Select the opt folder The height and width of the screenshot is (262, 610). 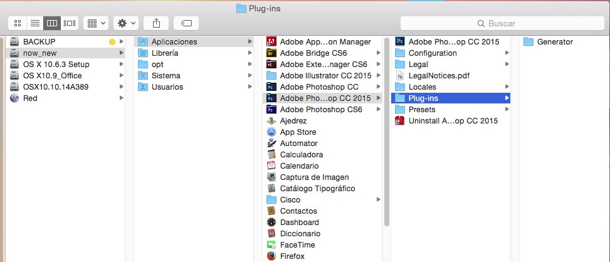pos(194,64)
